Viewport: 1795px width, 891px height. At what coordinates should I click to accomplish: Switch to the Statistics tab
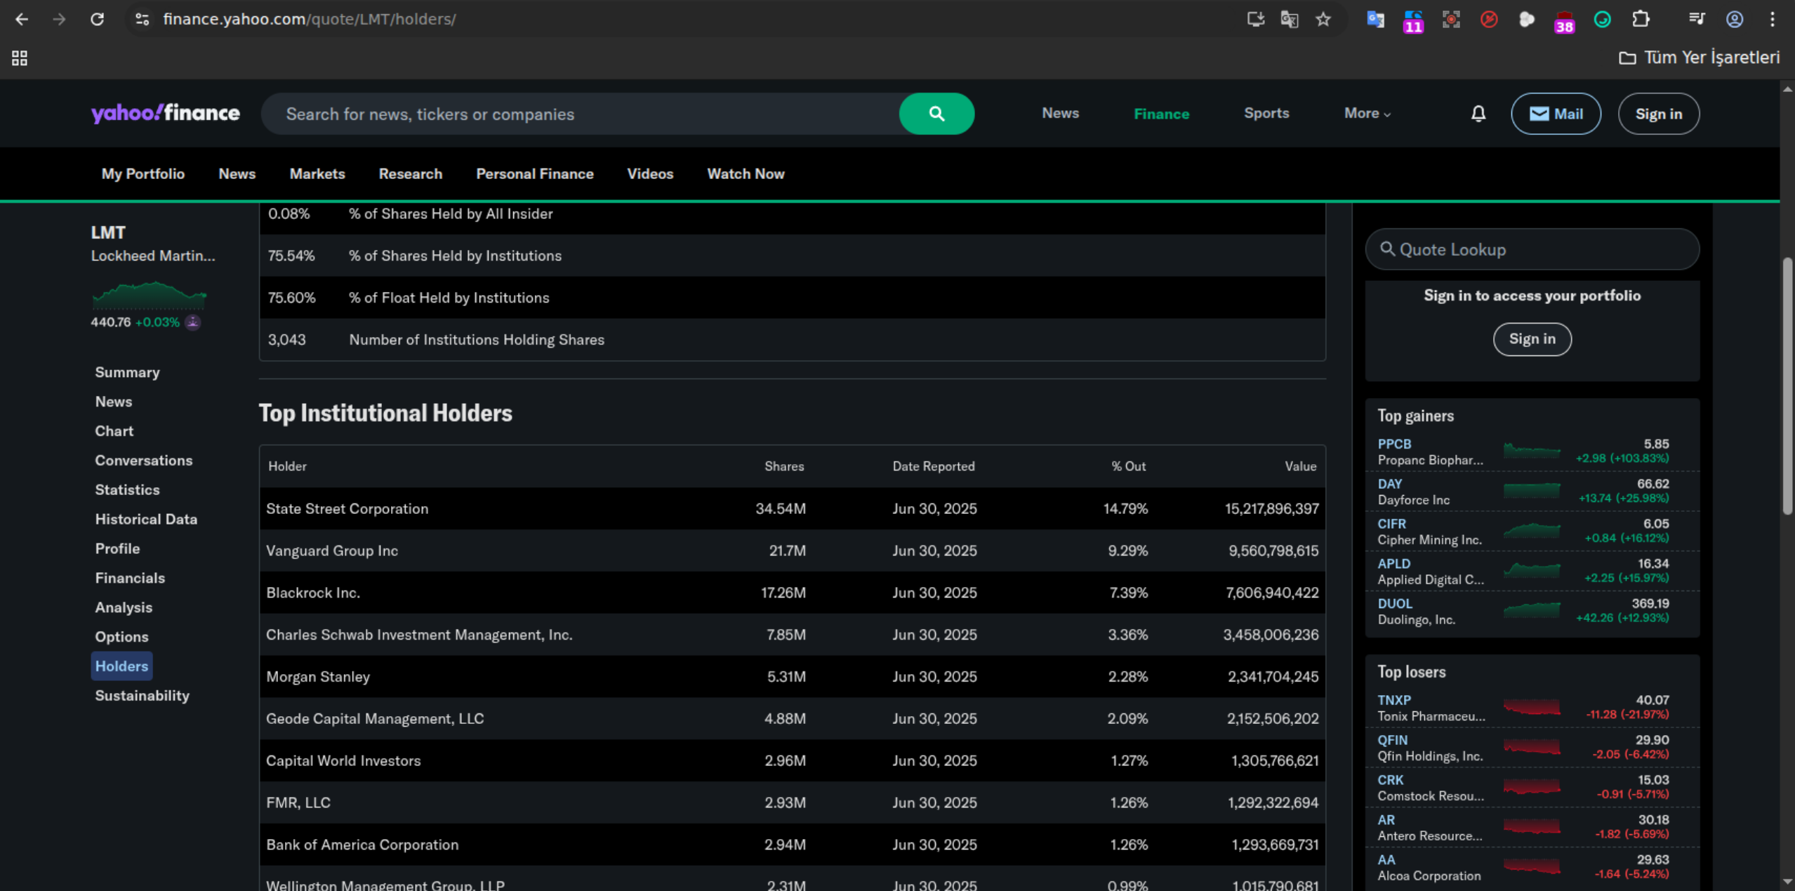pyautogui.click(x=127, y=489)
